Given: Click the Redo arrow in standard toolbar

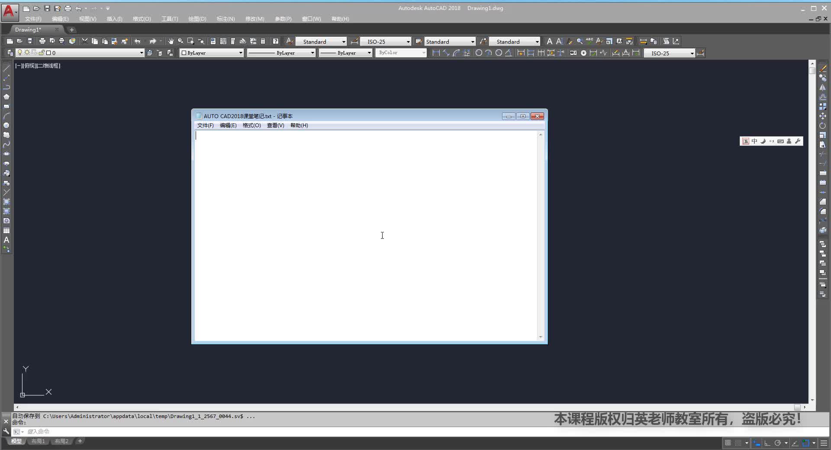Looking at the screenshot, I should [152, 41].
